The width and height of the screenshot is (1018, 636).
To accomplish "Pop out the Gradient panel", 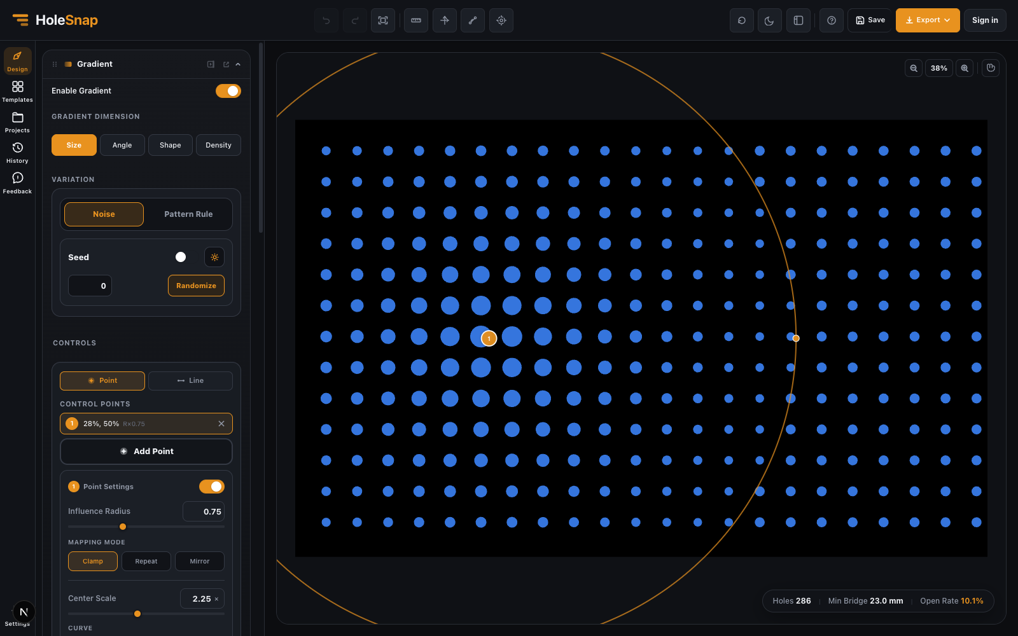I will coord(226,64).
